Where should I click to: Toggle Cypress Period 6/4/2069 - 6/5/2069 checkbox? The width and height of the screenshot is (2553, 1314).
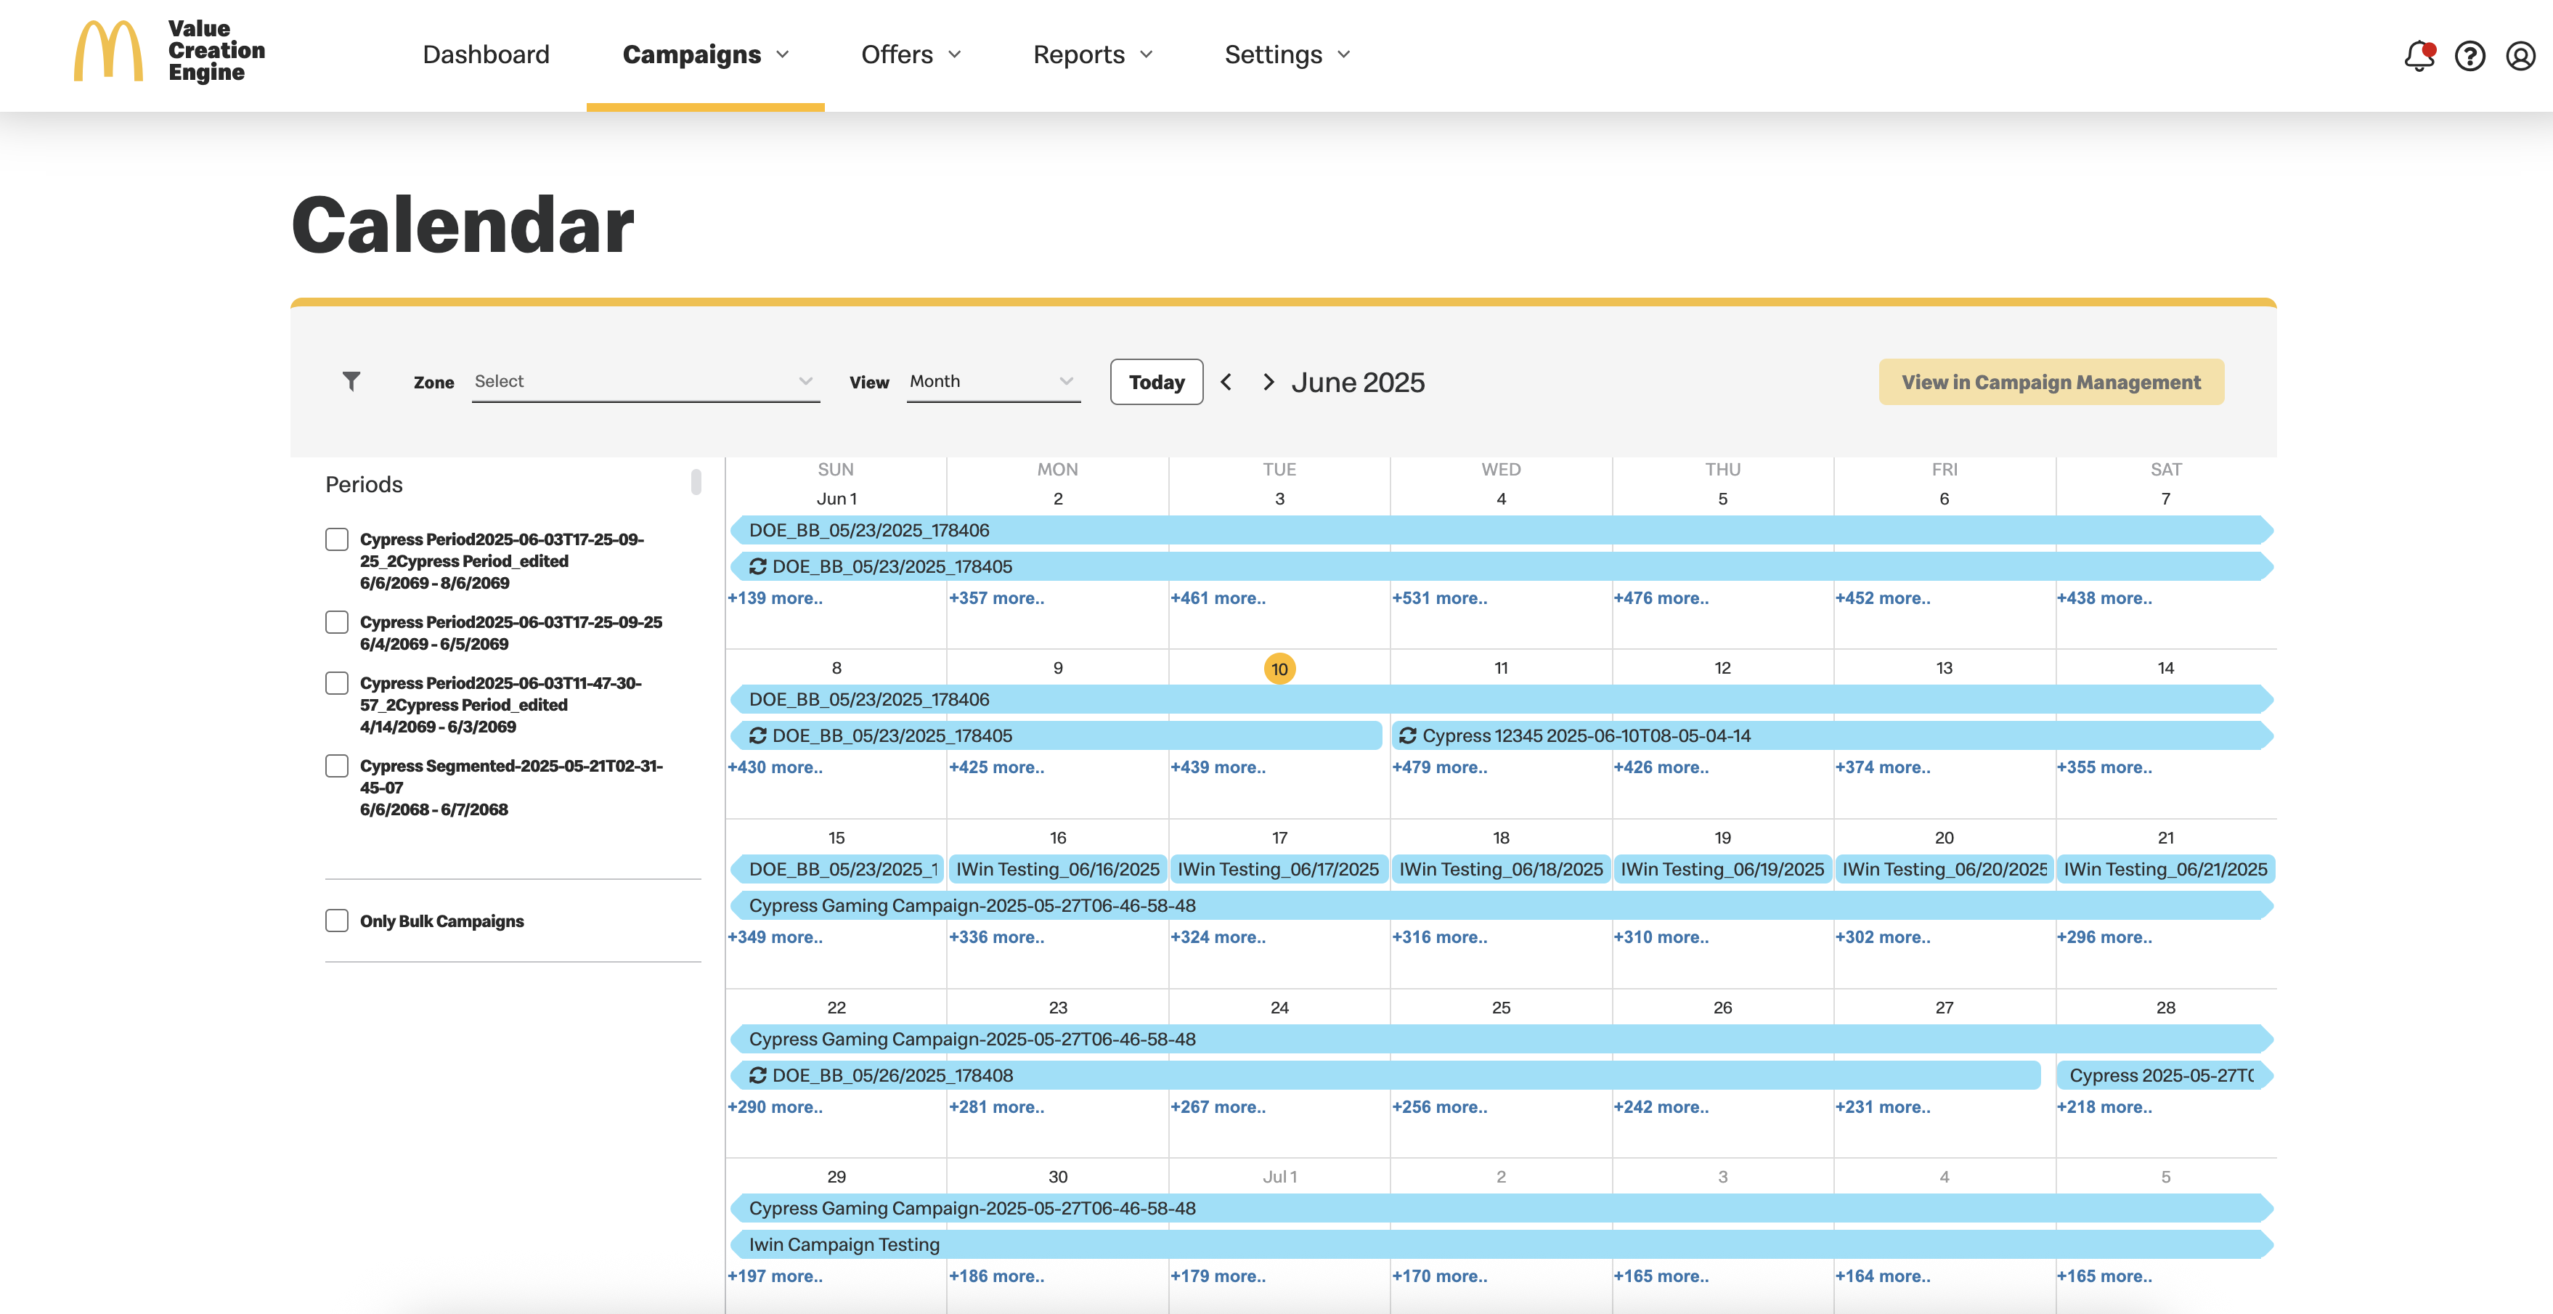pyautogui.click(x=337, y=622)
